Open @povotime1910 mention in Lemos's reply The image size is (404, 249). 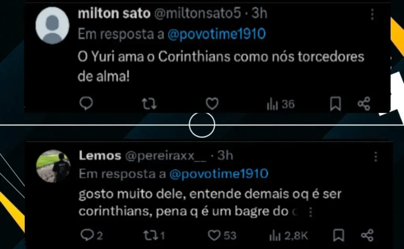pos(219,174)
